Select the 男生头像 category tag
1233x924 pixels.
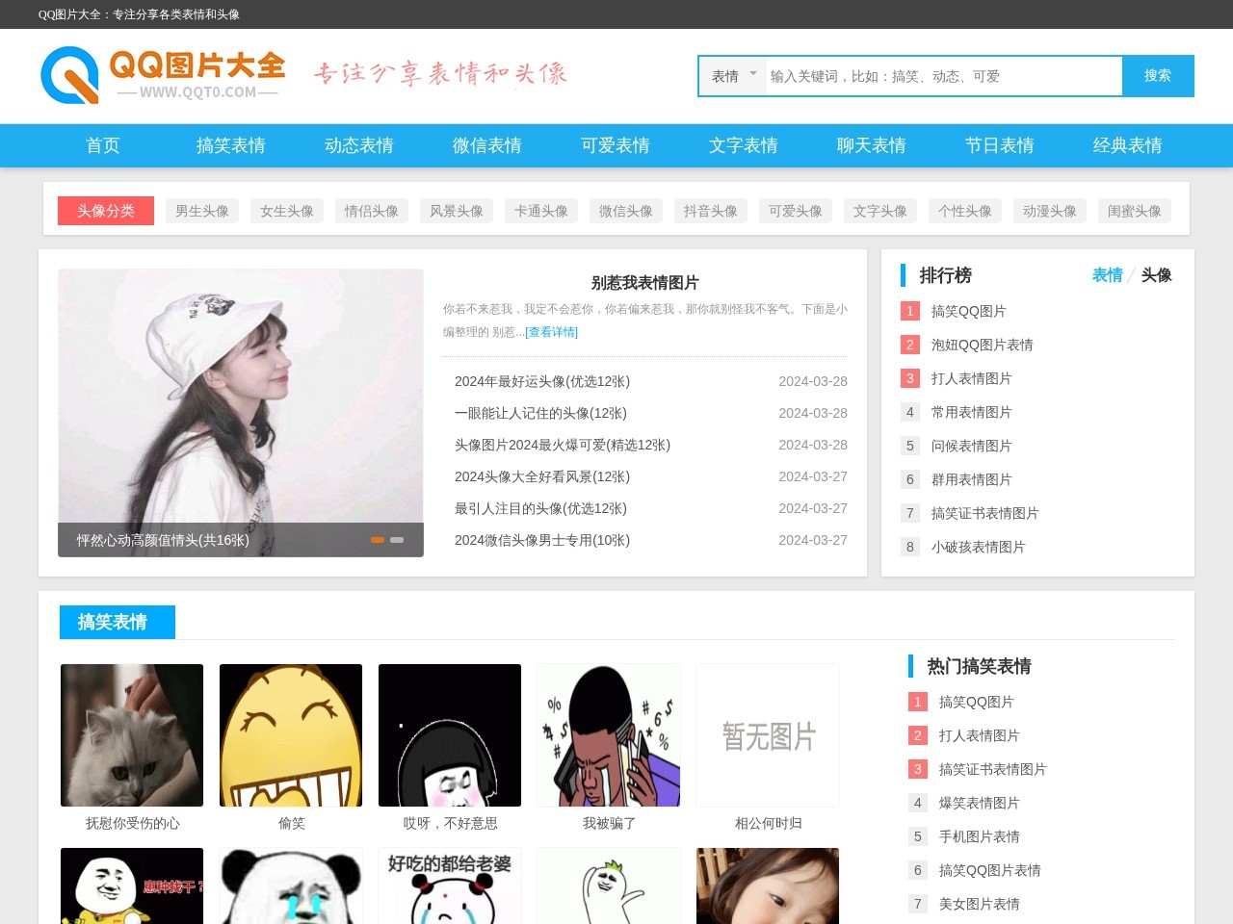click(201, 211)
